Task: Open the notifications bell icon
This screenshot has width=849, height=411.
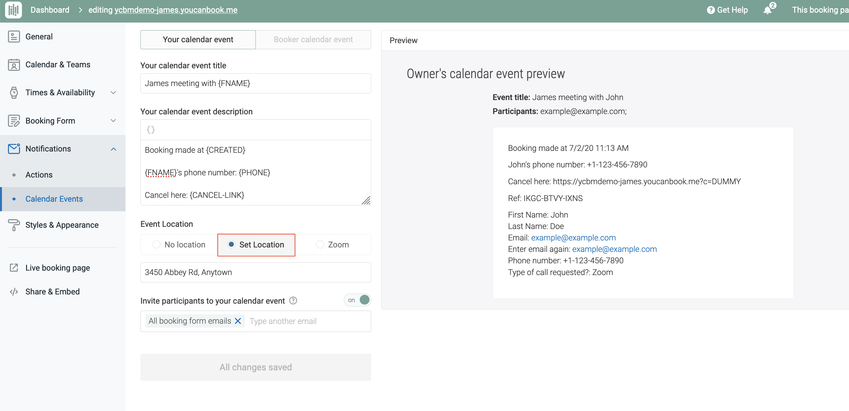Action: tap(767, 10)
